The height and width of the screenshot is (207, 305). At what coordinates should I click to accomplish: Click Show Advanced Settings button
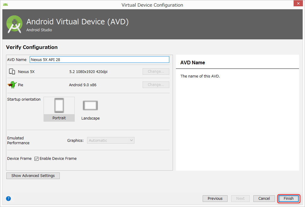[33, 176]
